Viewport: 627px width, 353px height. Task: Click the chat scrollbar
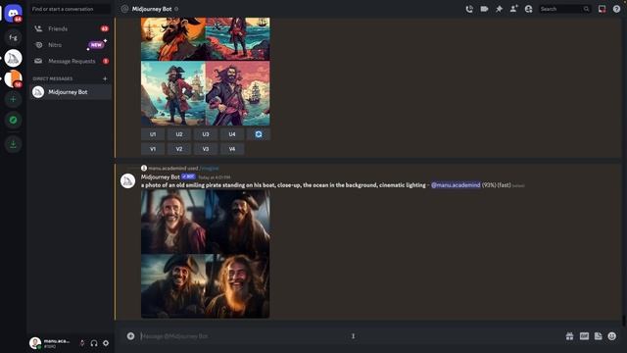pos(623,321)
